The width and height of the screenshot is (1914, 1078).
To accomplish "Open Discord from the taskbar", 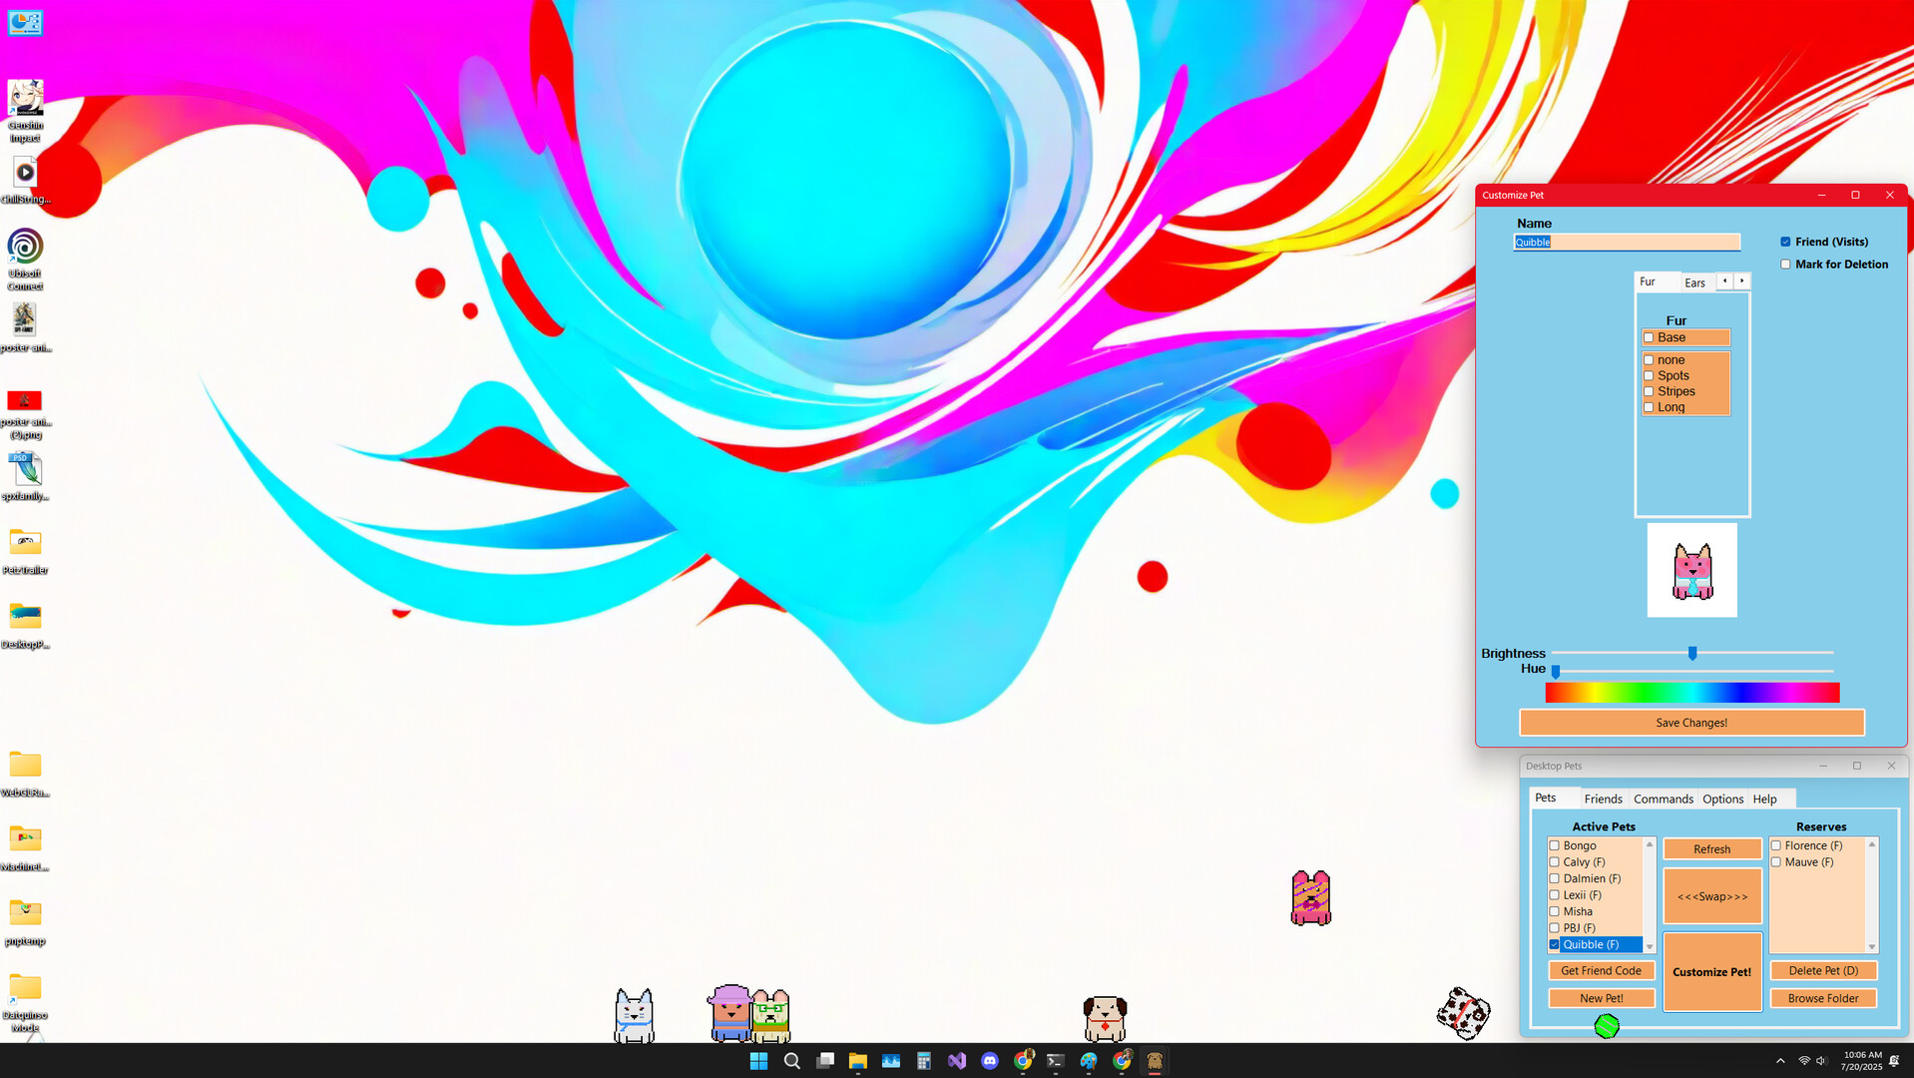I will click(990, 1061).
